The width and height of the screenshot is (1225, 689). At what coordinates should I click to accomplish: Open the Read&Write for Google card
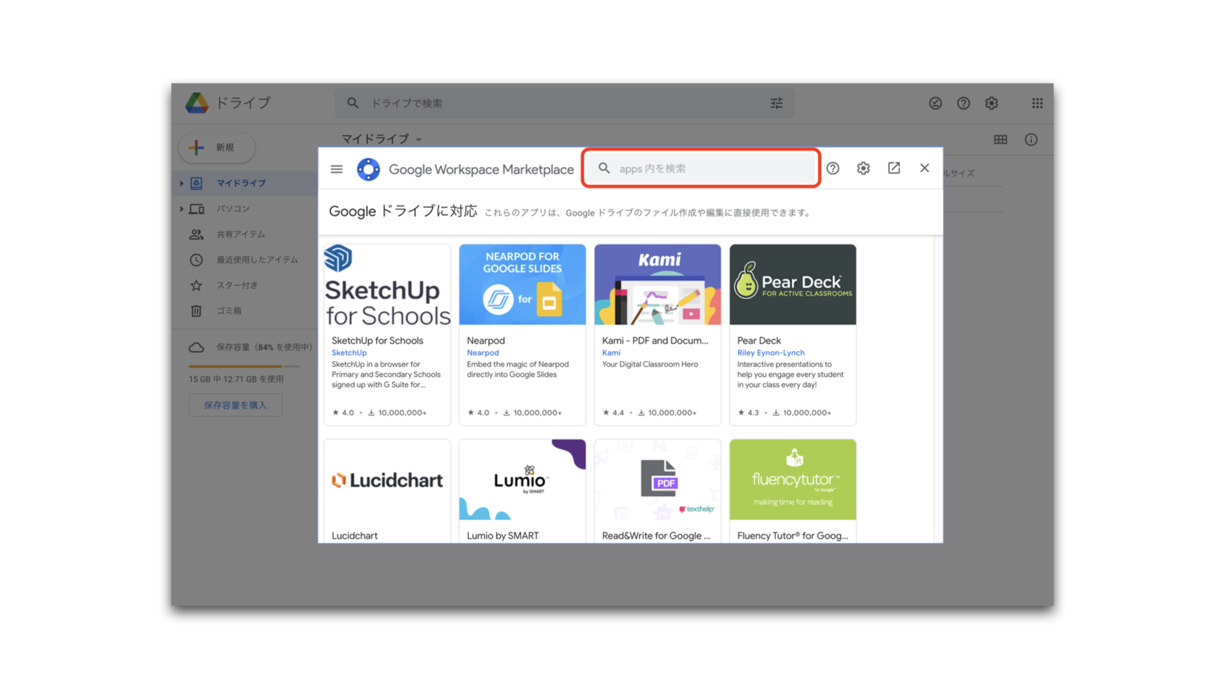658,491
